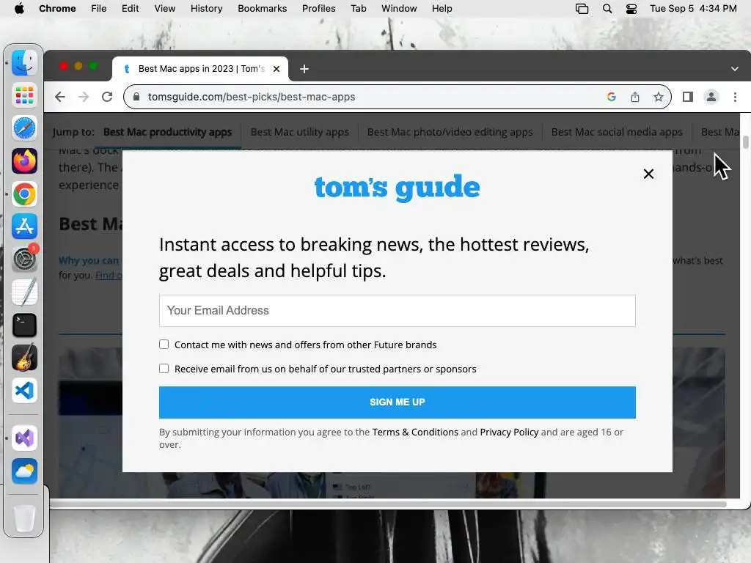Close the Tom's Guide signup popup
The image size is (751, 563).
pyautogui.click(x=648, y=174)
